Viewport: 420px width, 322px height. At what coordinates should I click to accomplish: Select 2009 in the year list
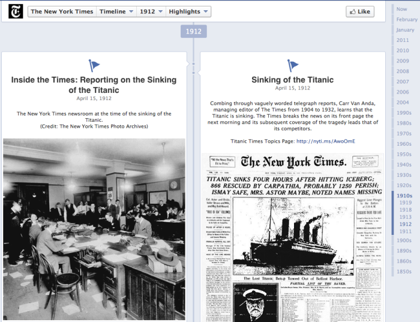click(x=403, y=61)
